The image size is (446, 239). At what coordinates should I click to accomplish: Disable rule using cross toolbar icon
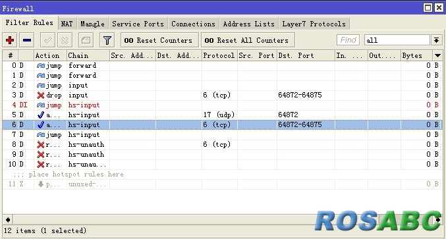tap(65, 40)
